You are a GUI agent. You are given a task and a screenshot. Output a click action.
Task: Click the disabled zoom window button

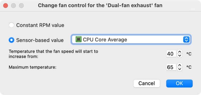pyautogui.click(x=21, y=6)
